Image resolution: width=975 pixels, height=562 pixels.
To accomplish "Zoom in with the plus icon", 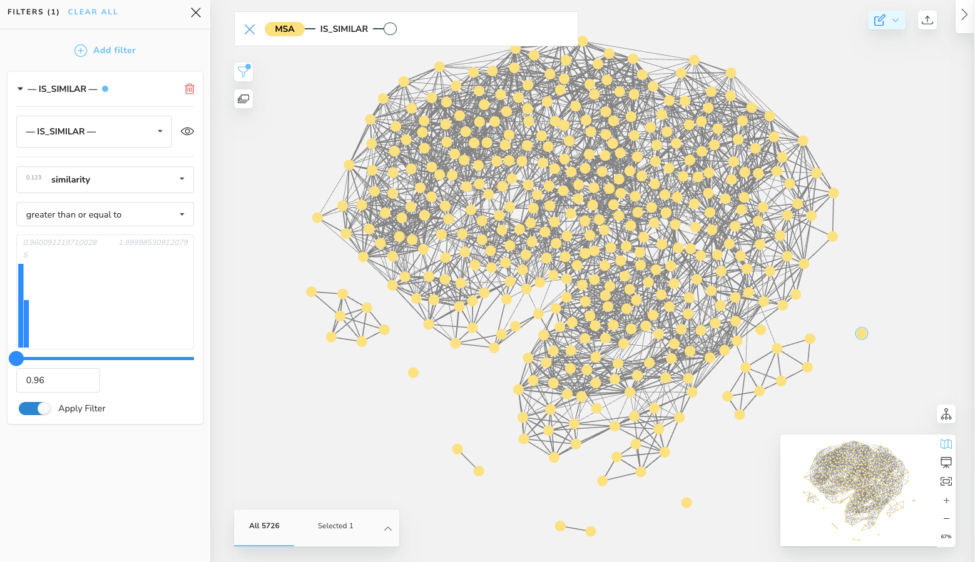I will pyautogui.click(x=946, y=500).
